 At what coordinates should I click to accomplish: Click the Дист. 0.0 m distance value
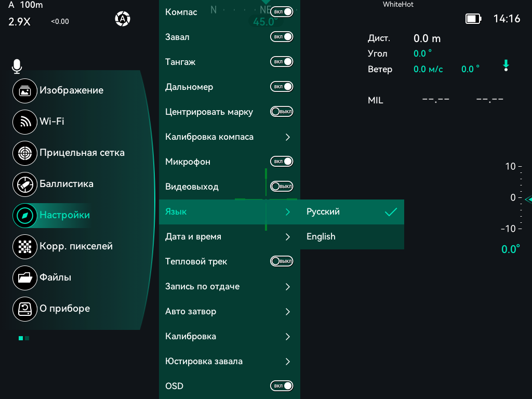[x=427, y=38]
